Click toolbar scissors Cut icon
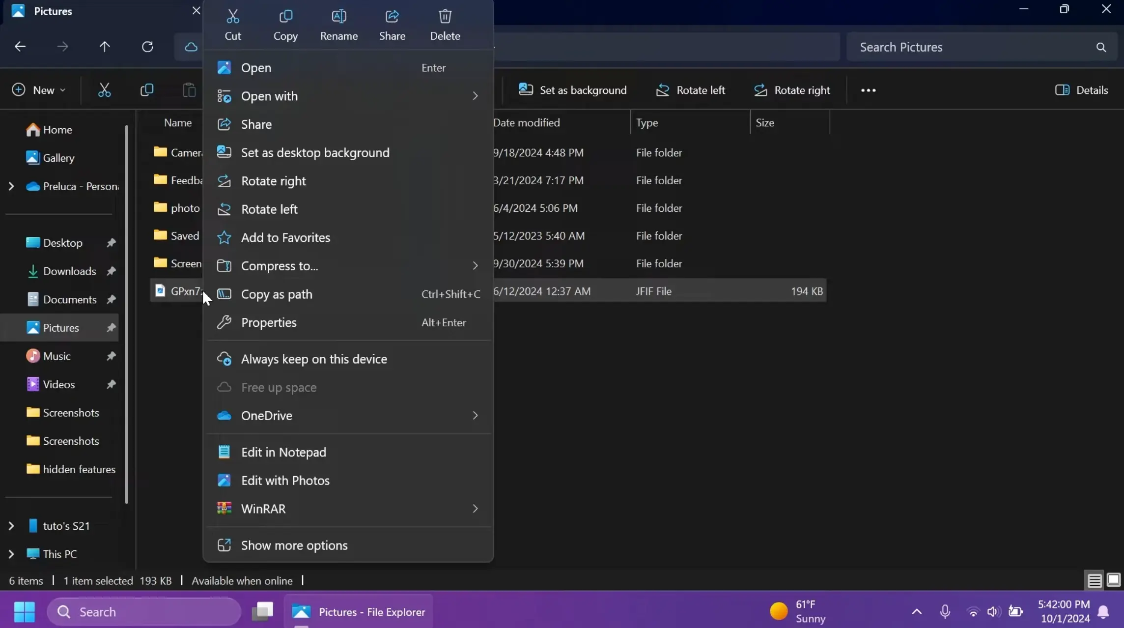Screen dimensions: 1124x628 [x=104, y=90]
